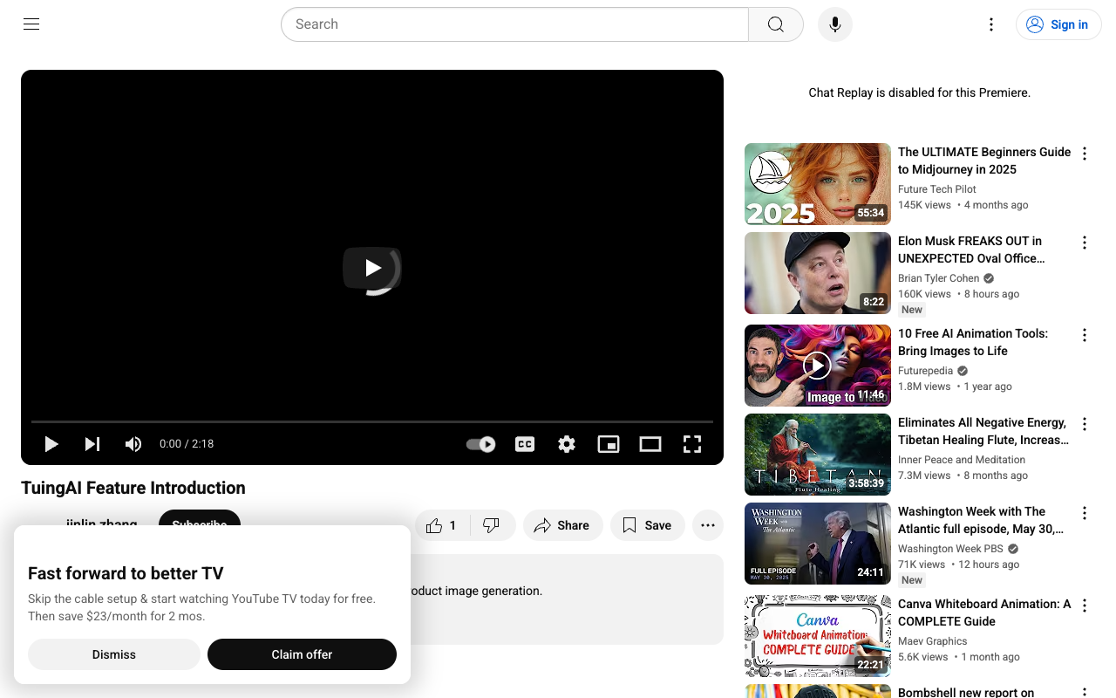Open the hamburger guide menu
1116x698 pixels.
(x=31, y=24)
